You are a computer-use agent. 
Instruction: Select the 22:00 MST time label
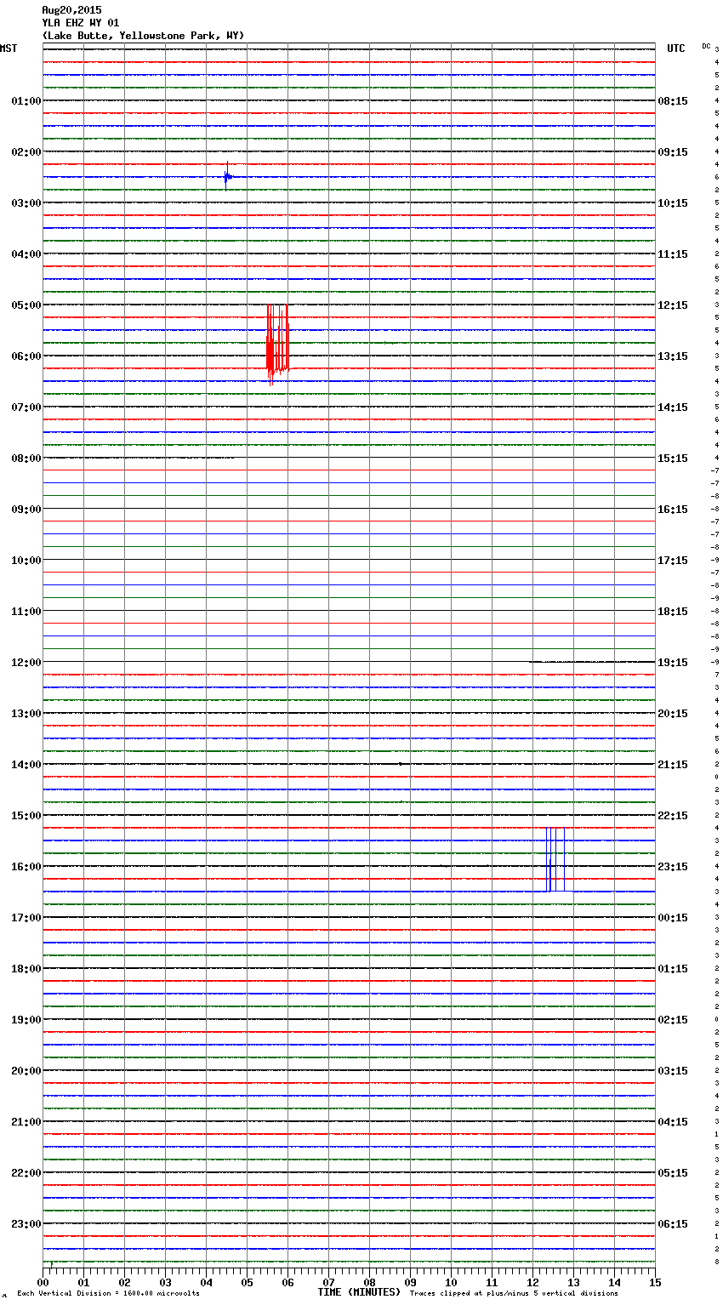(x=26, y=1173)
